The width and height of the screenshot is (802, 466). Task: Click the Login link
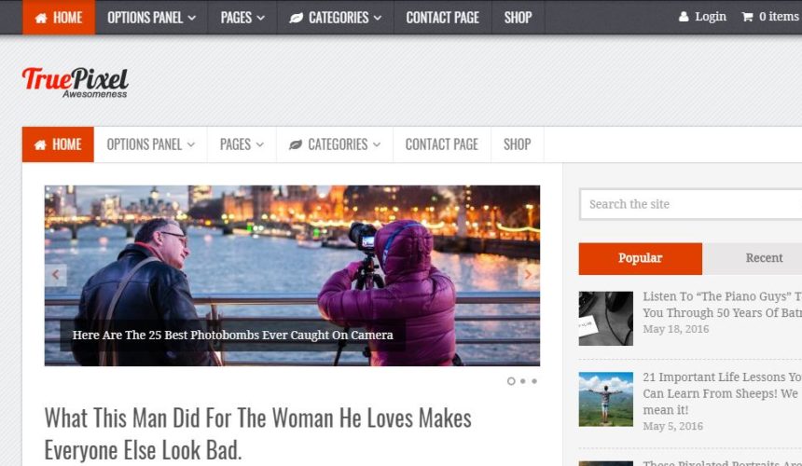click(711, 17)
